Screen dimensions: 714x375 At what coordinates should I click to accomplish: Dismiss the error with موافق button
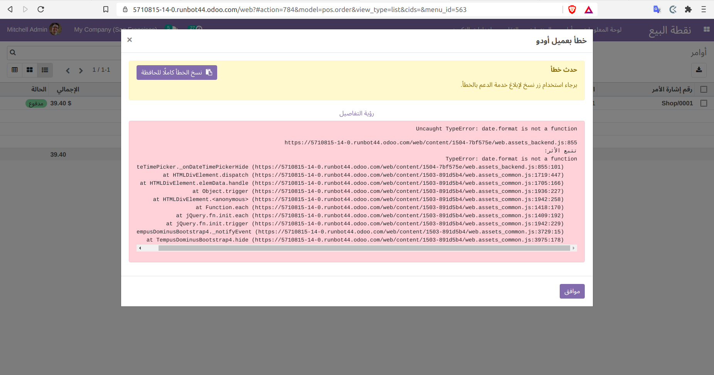click(572, 291)
